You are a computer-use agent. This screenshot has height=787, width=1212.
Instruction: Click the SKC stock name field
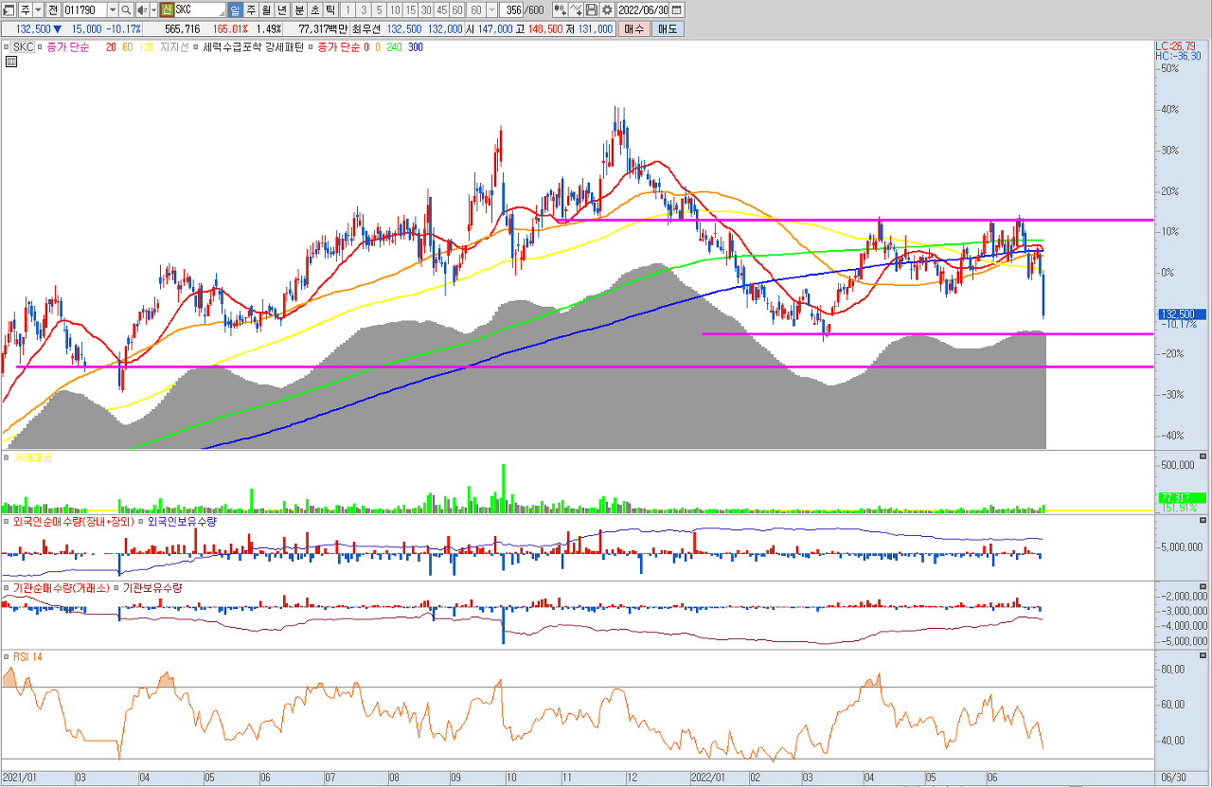tap(201, 10)
